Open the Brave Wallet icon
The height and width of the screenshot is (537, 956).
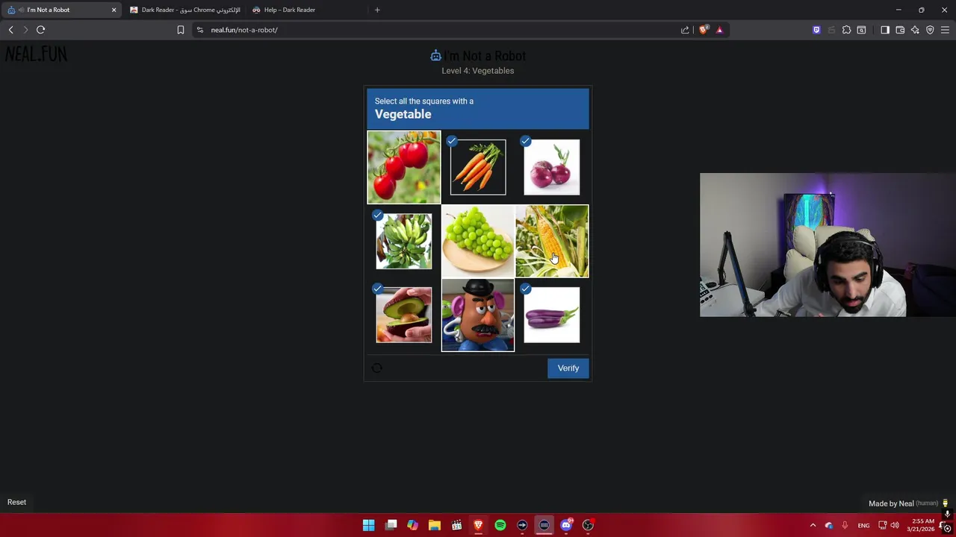pos(900,30)
